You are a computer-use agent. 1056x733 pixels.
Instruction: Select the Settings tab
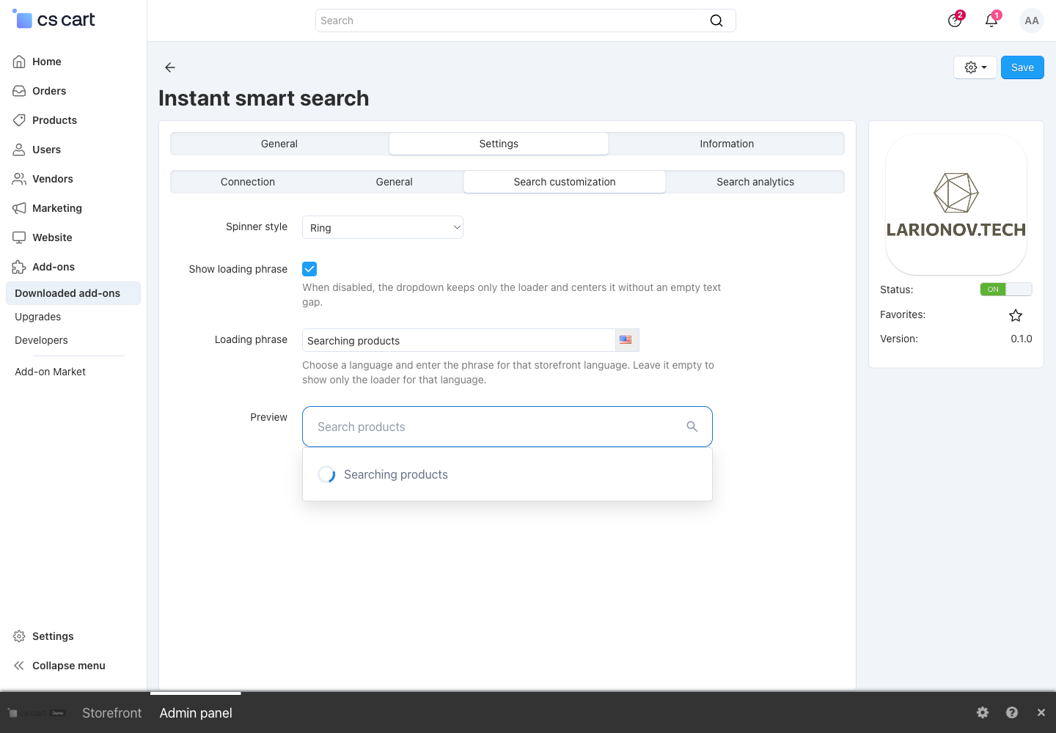tap(499, 144)
